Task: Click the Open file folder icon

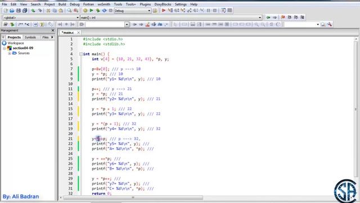Action: (x=12, y=11)
